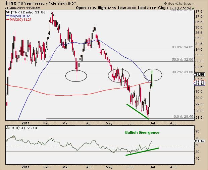Click the '50.0%: 32.96' Fibonacci label
This screenshot has width=208, height=170.
(183, 60)
